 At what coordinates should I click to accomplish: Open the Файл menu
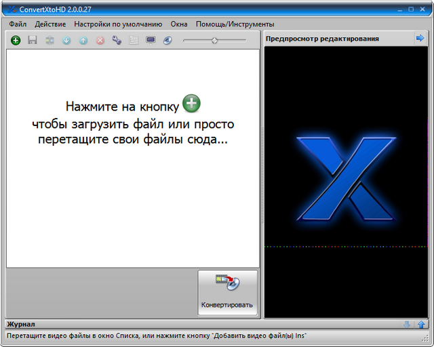18,24
